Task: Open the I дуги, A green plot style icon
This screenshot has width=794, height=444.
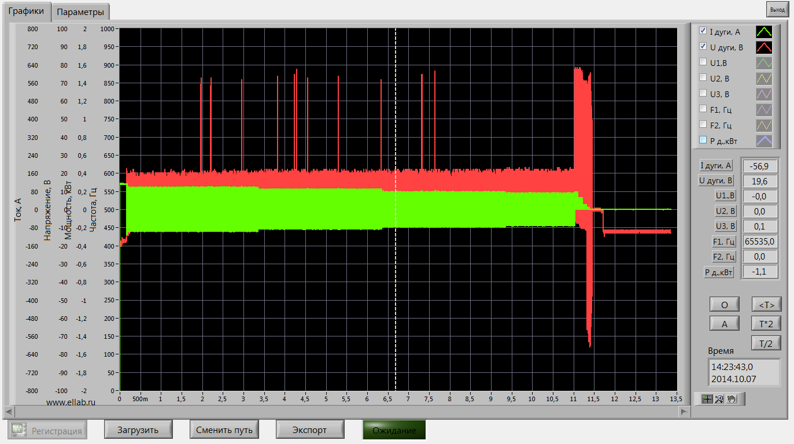Action: click(765, 31)
